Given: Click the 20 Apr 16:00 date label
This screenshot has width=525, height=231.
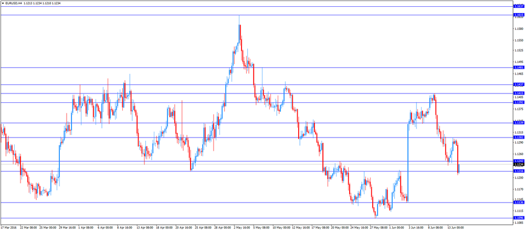Looking at the screenshot, I should tap(183, 227).
